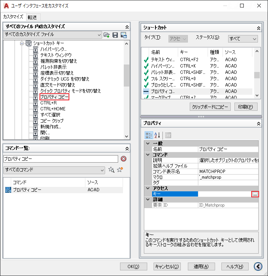Viewport: 268px width, 276px height.
Task: Collapse the ショートカット キー tree node
Action: point(22,43)
